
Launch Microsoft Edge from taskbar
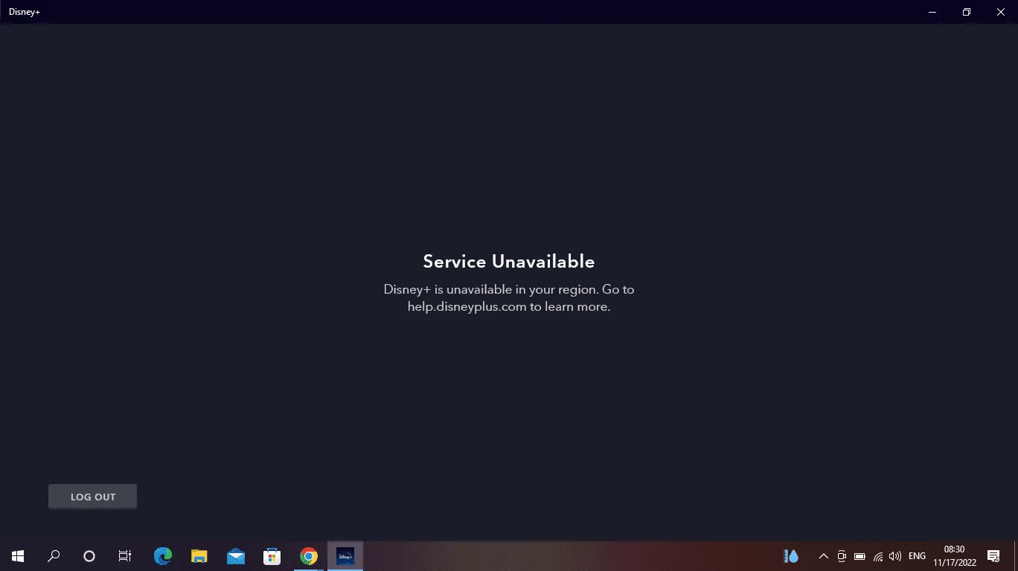coord(162,556)
